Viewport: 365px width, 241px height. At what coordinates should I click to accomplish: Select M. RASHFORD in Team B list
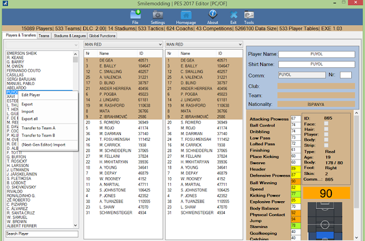(x=204, y=105)
